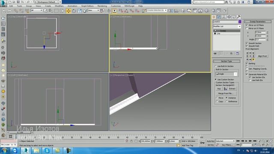Click the Extract button
Screen dimensions: 274x154
point(232,89)
